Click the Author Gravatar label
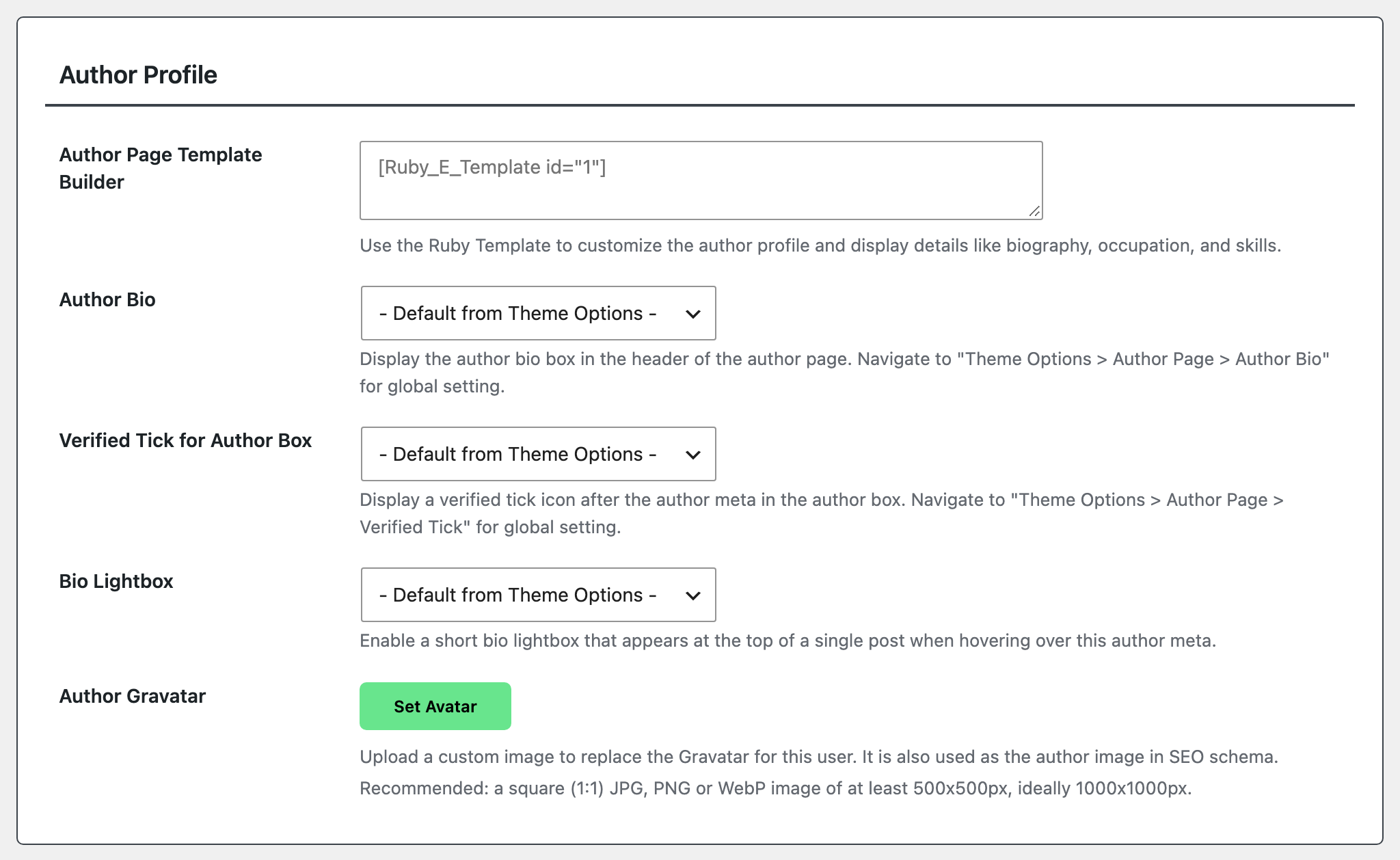 pyautogui.click(x=133, y=696)
